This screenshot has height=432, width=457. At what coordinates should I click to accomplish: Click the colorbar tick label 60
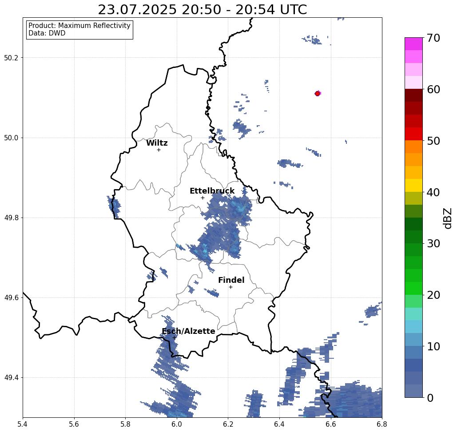pyautogui.click(x=433, y=89)
